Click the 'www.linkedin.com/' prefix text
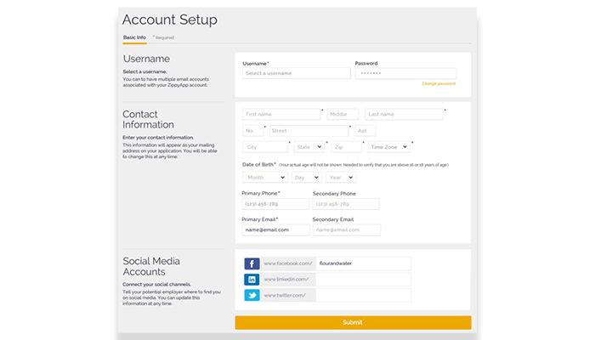 tap(286, 280)
